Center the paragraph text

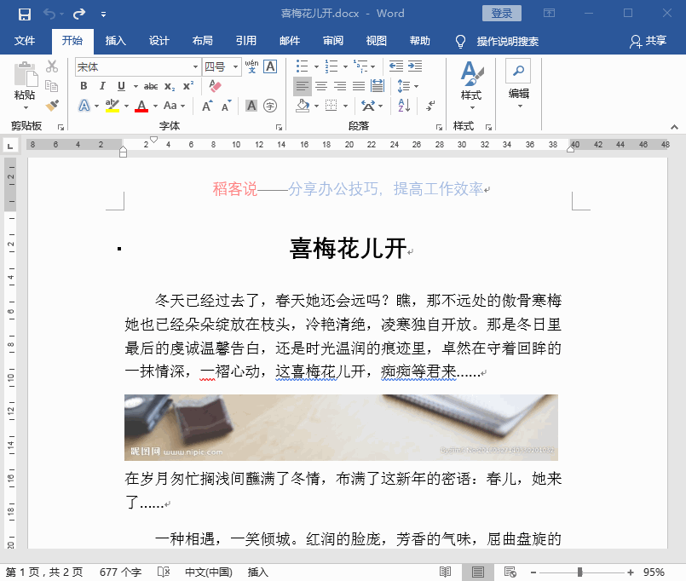coord(321,86)
